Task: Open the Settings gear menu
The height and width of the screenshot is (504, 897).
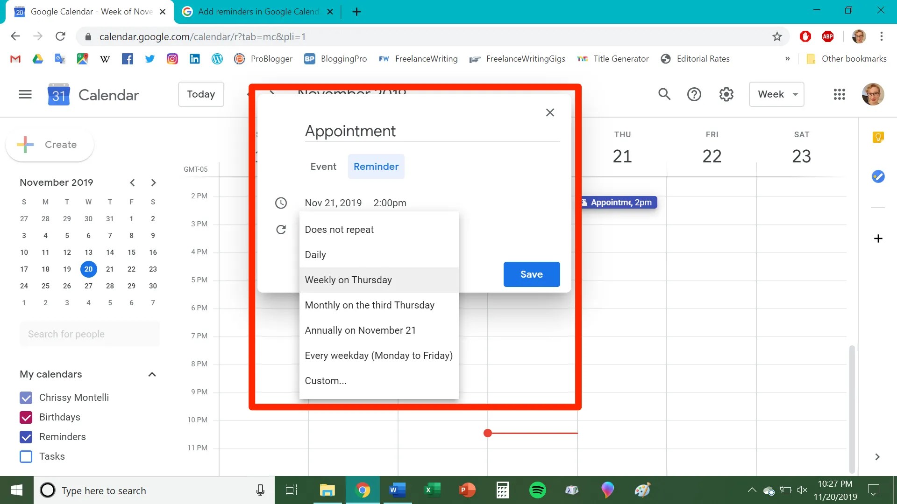Action: pyautogui.click(x=726, y=95)
